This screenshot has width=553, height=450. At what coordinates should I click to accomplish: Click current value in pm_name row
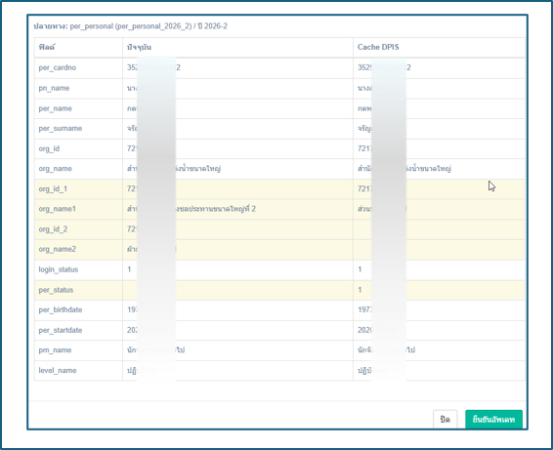point(156,349)
